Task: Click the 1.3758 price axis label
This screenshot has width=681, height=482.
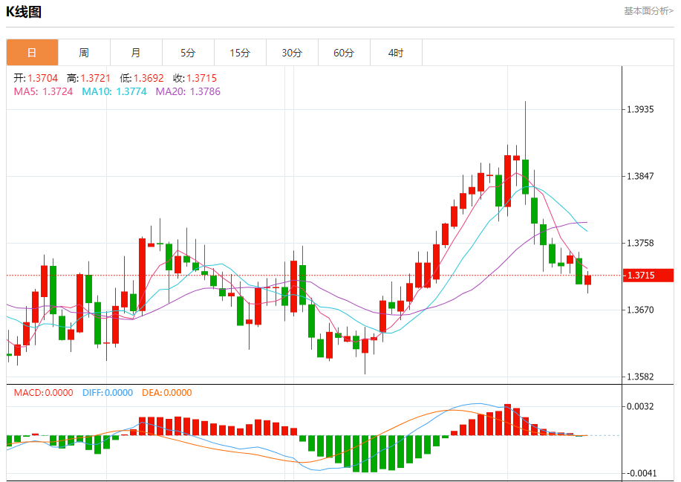Action: coord(640,243)
